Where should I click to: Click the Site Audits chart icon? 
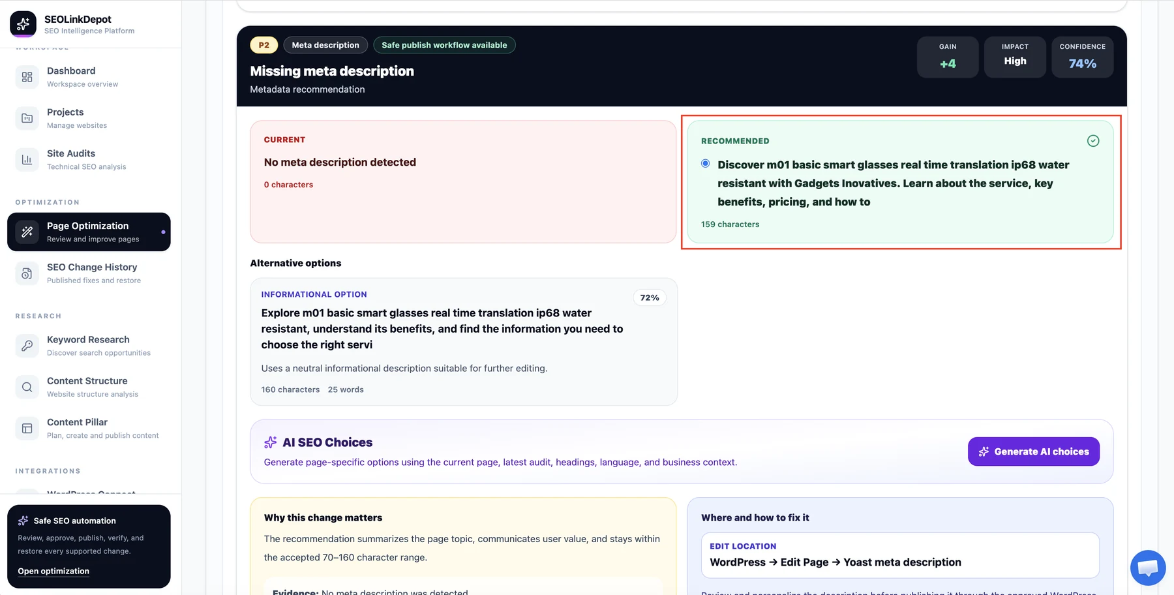pyautogui.click(x=27, y=159)
